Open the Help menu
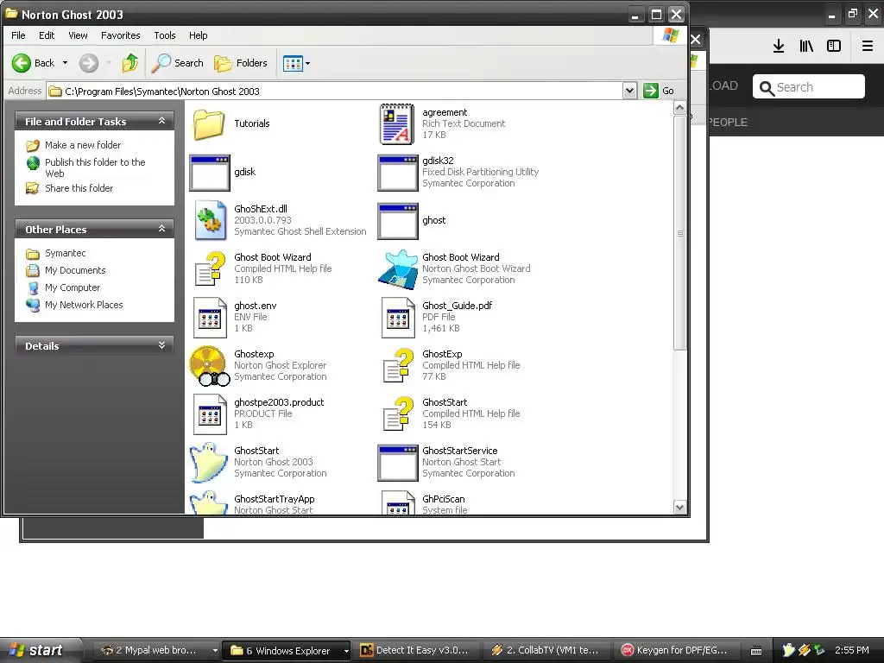Screen dimensions: 884x663 [198, 35]
